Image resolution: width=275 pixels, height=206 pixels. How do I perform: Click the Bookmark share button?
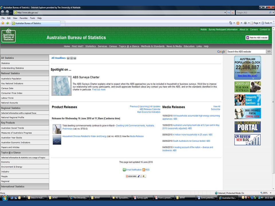pyautogui.click(x=136, y=176)
